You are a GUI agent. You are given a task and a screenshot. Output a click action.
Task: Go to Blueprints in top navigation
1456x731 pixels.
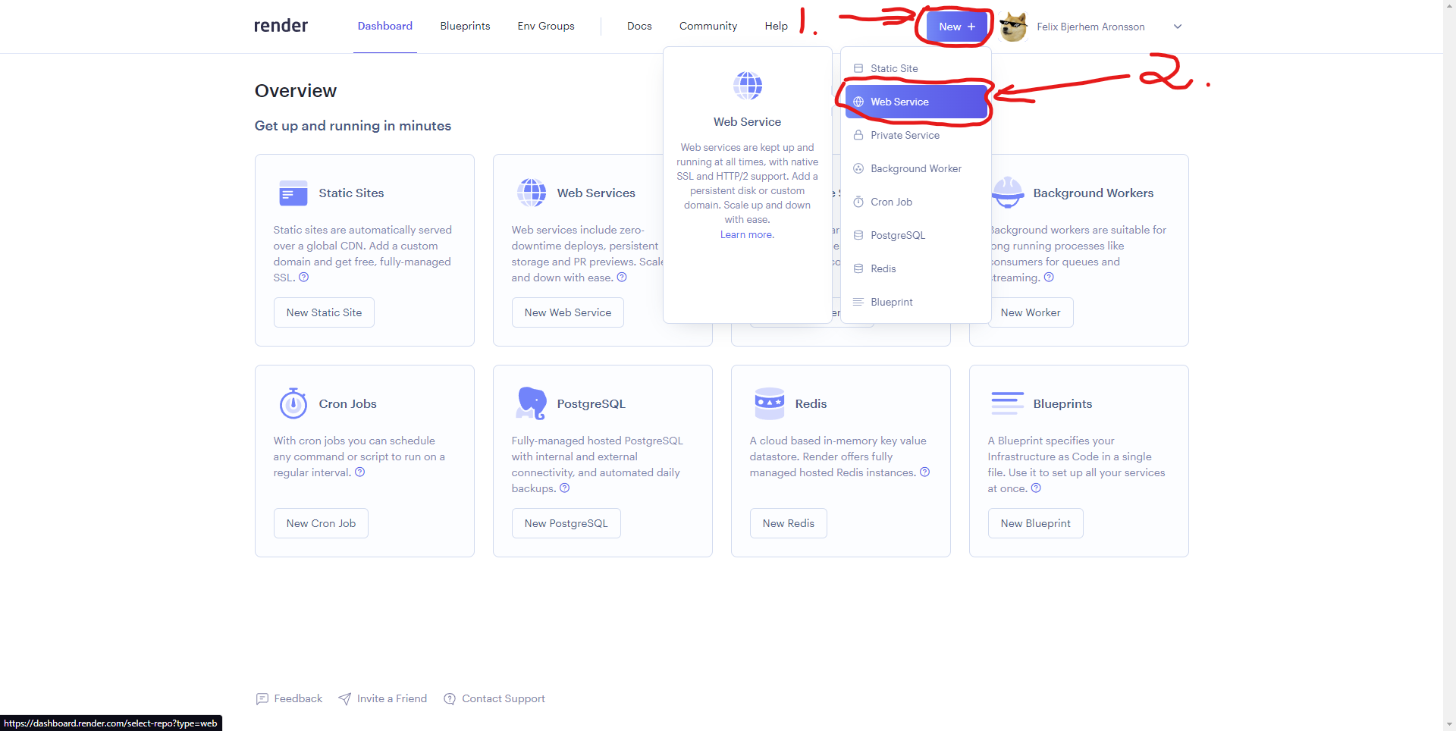[x=465, y=26]
